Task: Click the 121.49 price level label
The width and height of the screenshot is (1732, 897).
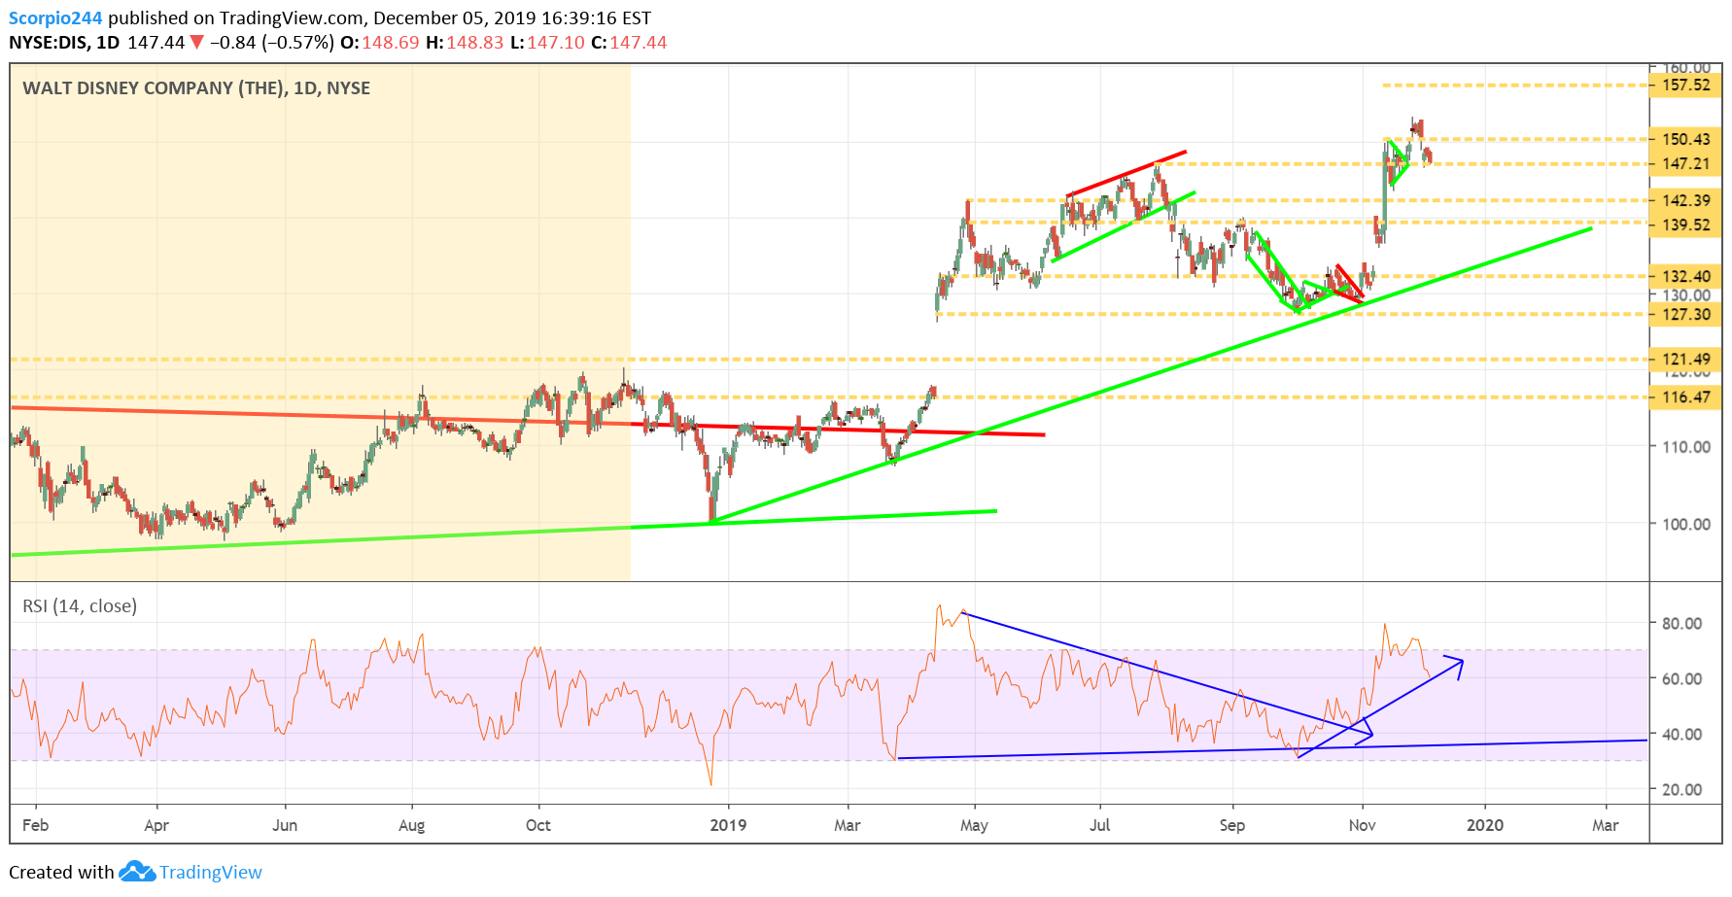Action: (x=1686, y=359)
